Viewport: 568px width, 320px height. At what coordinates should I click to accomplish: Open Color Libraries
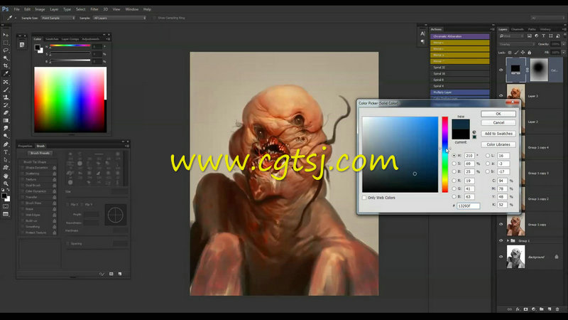click(498, 144)
